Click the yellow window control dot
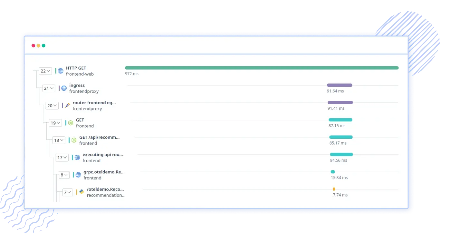Screen dimensions: 450x233 (38, 46)
